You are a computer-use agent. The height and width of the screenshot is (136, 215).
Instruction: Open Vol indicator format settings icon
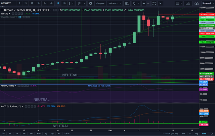[16, 14]
